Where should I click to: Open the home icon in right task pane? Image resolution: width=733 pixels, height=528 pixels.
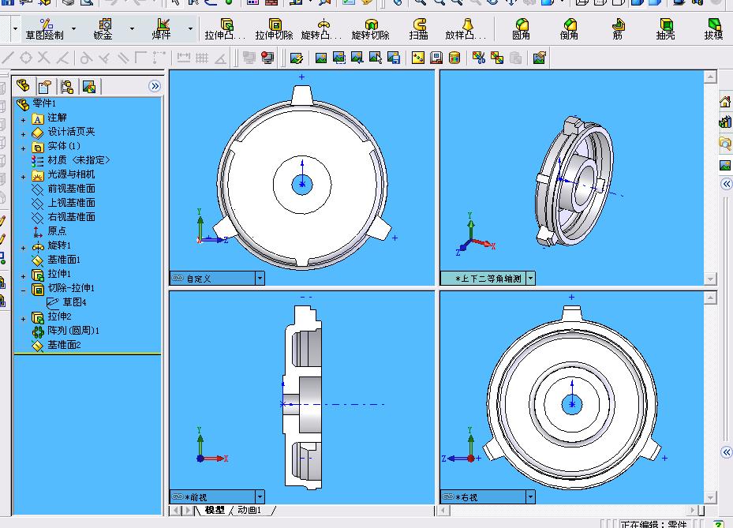pyautogui.click(x=725, y=102)
